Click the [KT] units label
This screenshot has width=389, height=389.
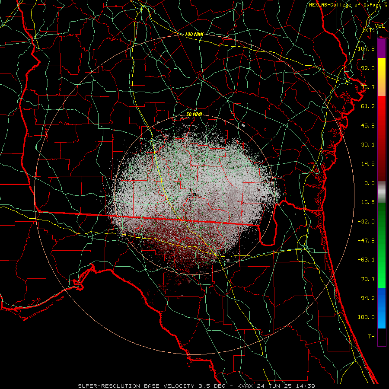[x=369, y=30]
